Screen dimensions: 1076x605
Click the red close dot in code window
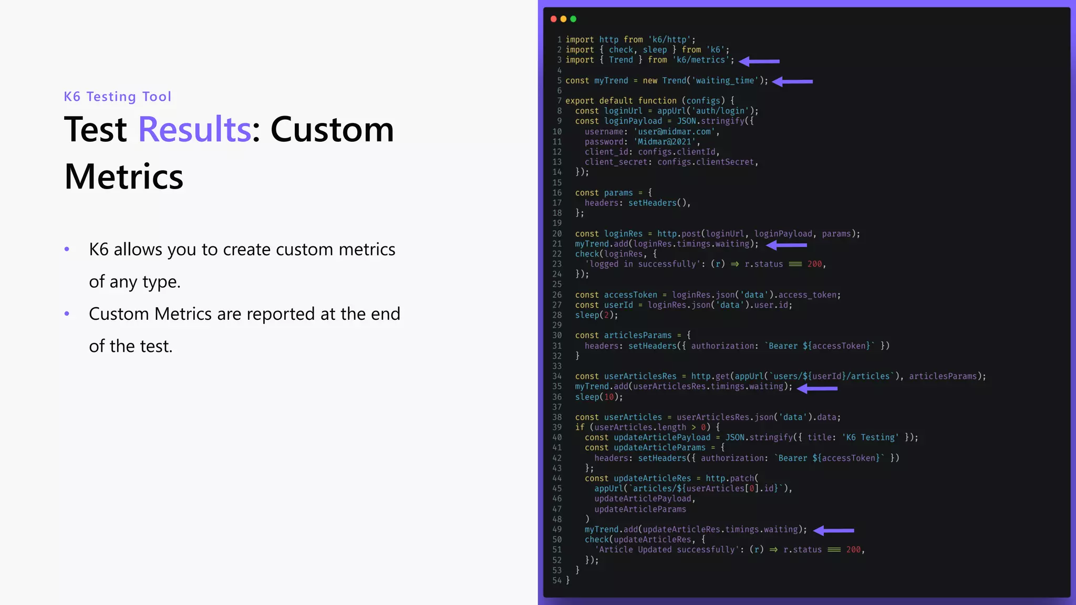tap(553, 19)
